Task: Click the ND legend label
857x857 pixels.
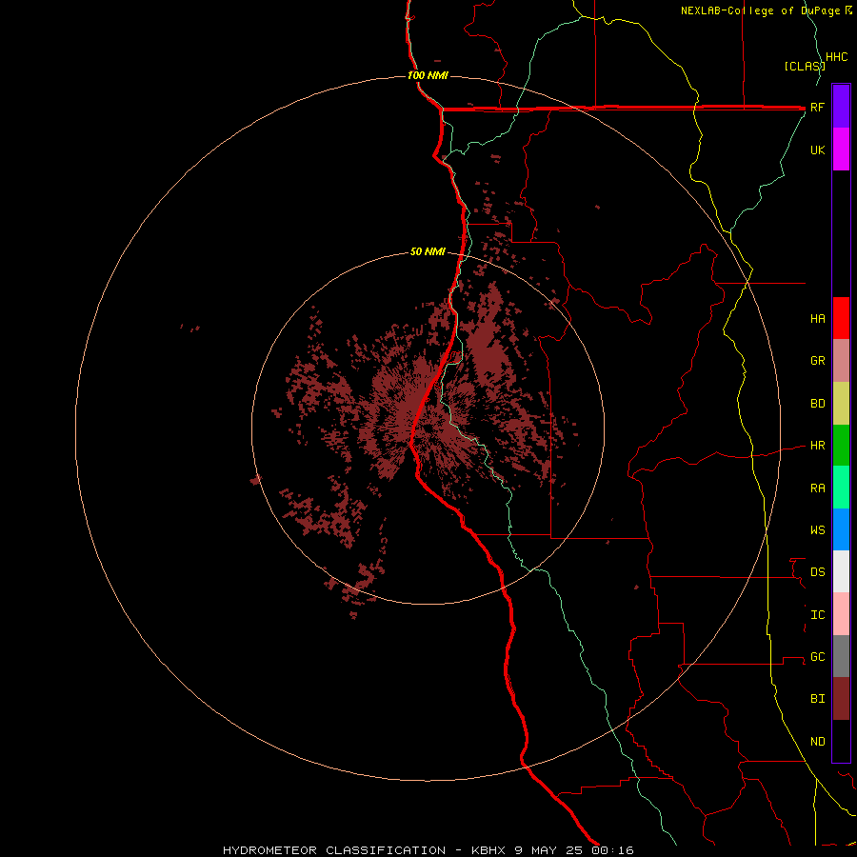Action: (817, 741)
